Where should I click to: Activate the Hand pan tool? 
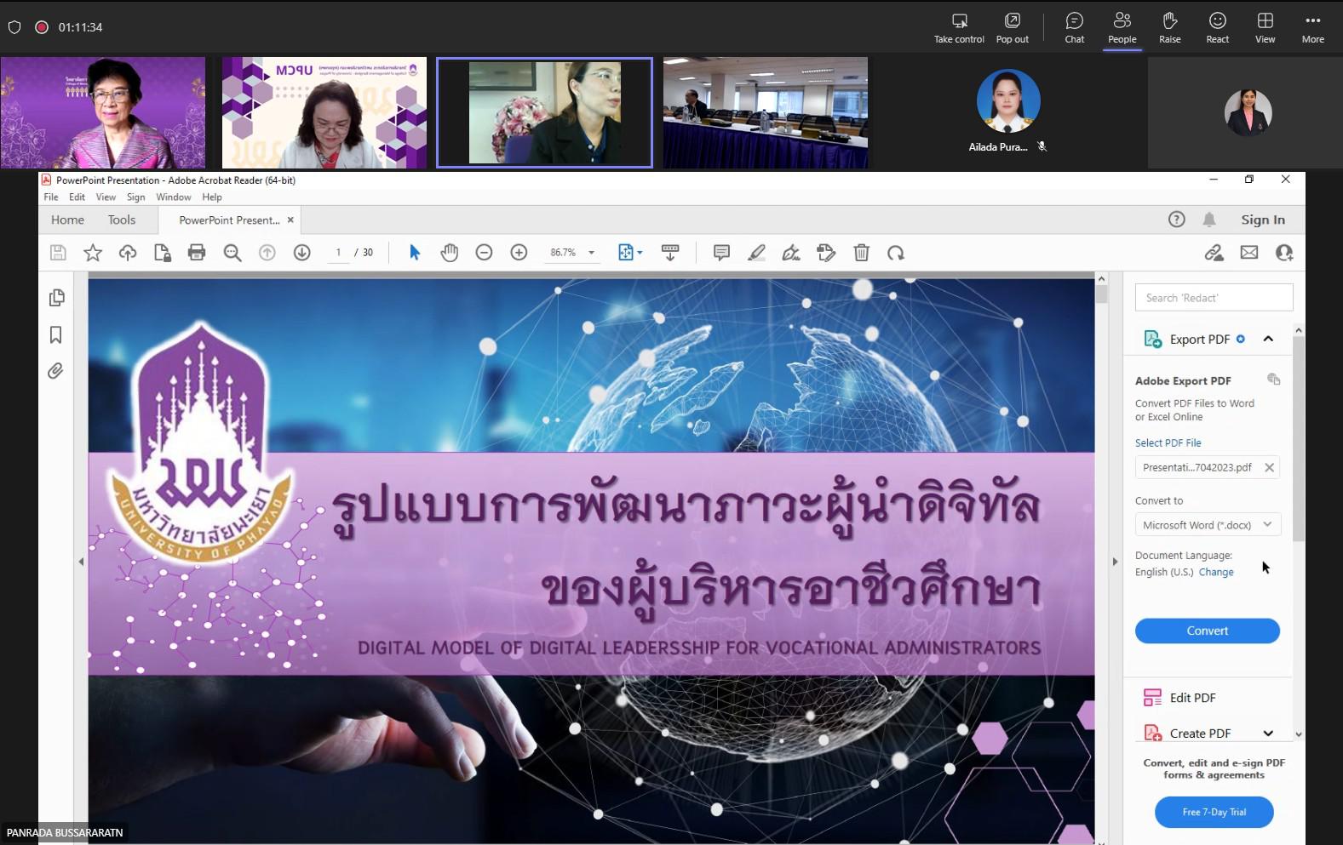click(450, 253)
